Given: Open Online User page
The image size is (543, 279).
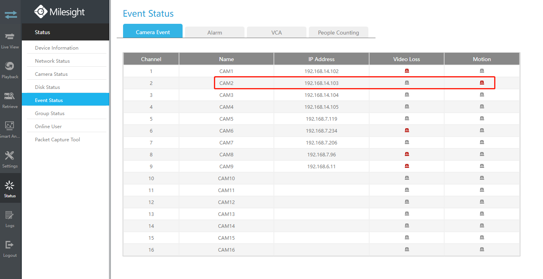Looking at the screenshot, I should (48, 126).
